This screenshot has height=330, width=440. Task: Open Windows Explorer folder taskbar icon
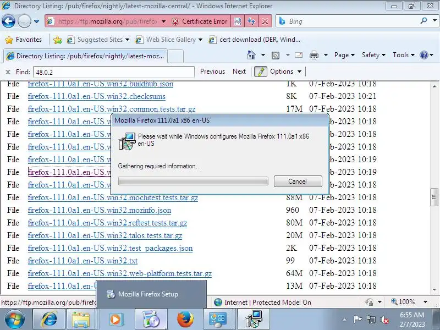(81, 320)
